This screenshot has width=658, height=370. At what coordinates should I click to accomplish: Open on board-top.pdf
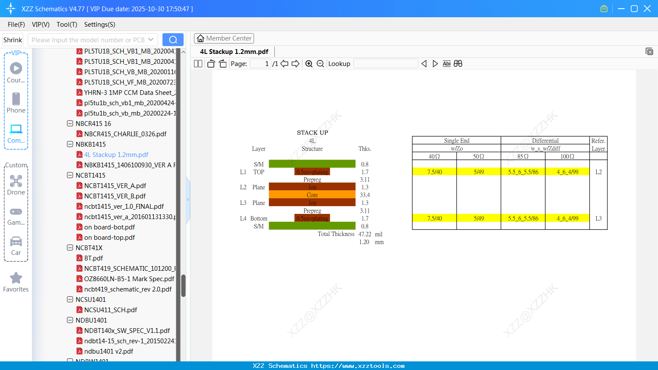tap(110, 238)
